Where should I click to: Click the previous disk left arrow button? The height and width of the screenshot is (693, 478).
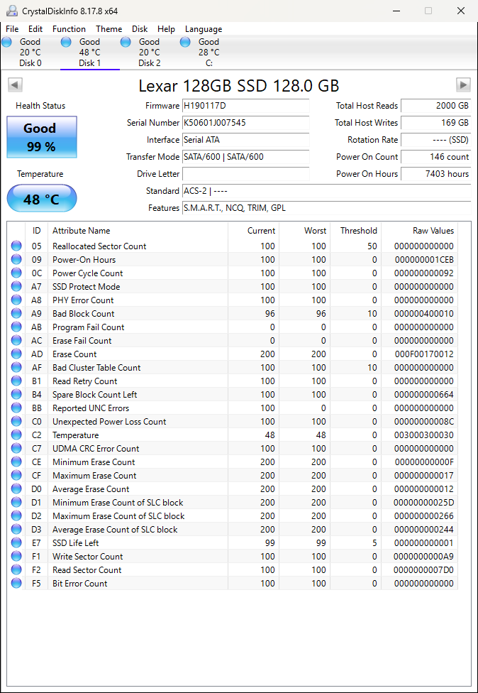[x=14, y=85]
